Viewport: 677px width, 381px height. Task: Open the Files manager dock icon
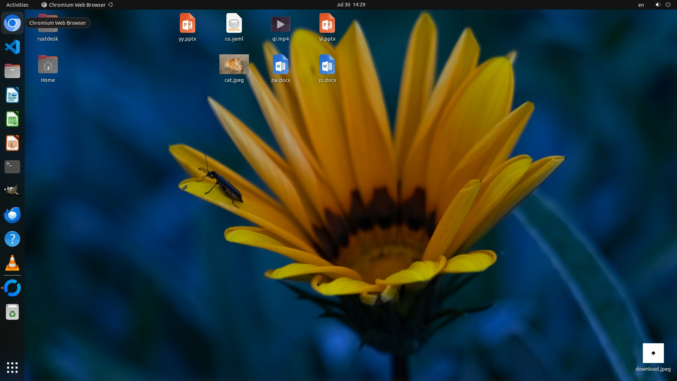click(x=12, y=71)
